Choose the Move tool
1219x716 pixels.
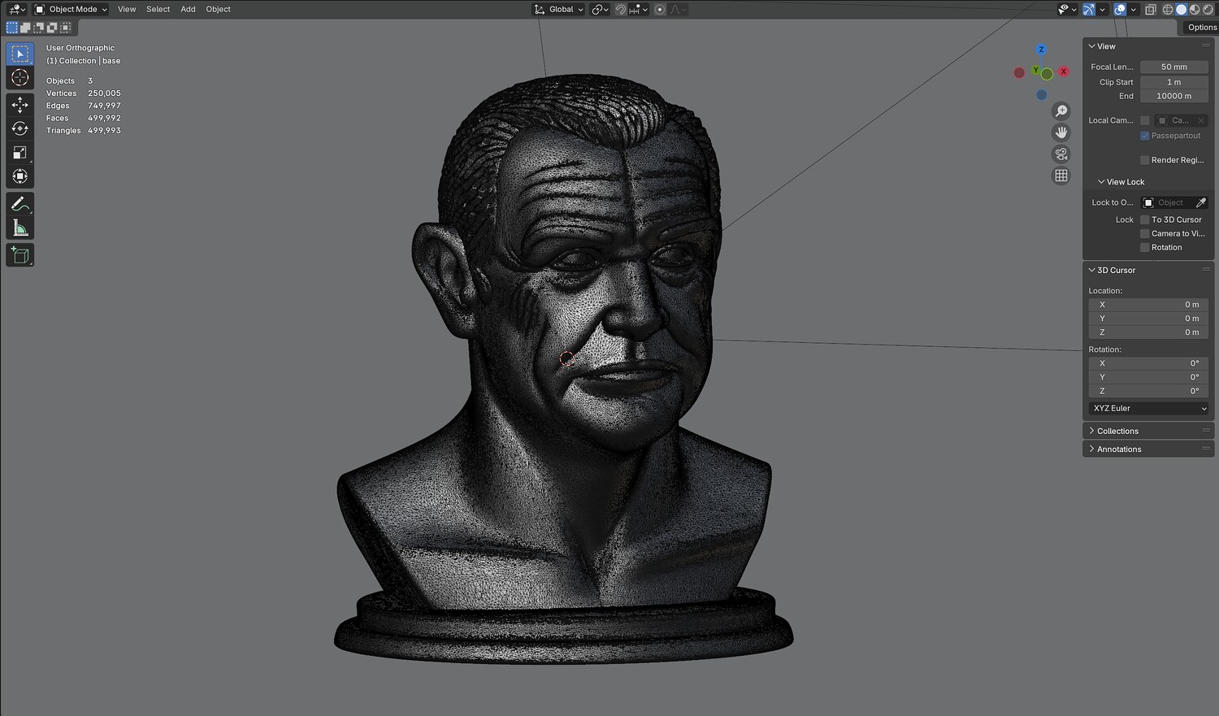(20, 105)
